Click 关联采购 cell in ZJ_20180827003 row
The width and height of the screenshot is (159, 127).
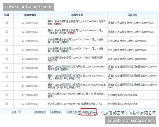click(128, 41)
